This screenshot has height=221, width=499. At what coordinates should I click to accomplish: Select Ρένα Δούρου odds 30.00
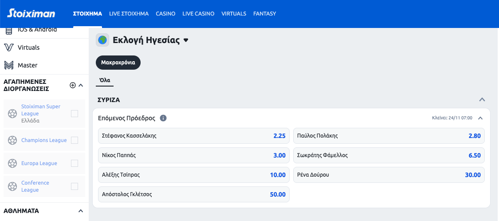pyautogui.click(x=389, y=175)
